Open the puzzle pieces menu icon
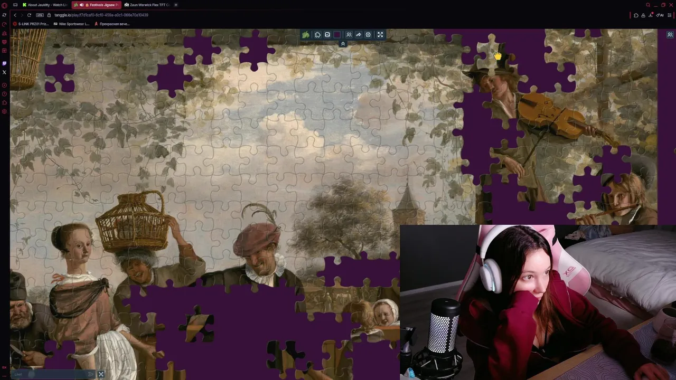This screenshot has width=676, height=380. pos(317,35)
